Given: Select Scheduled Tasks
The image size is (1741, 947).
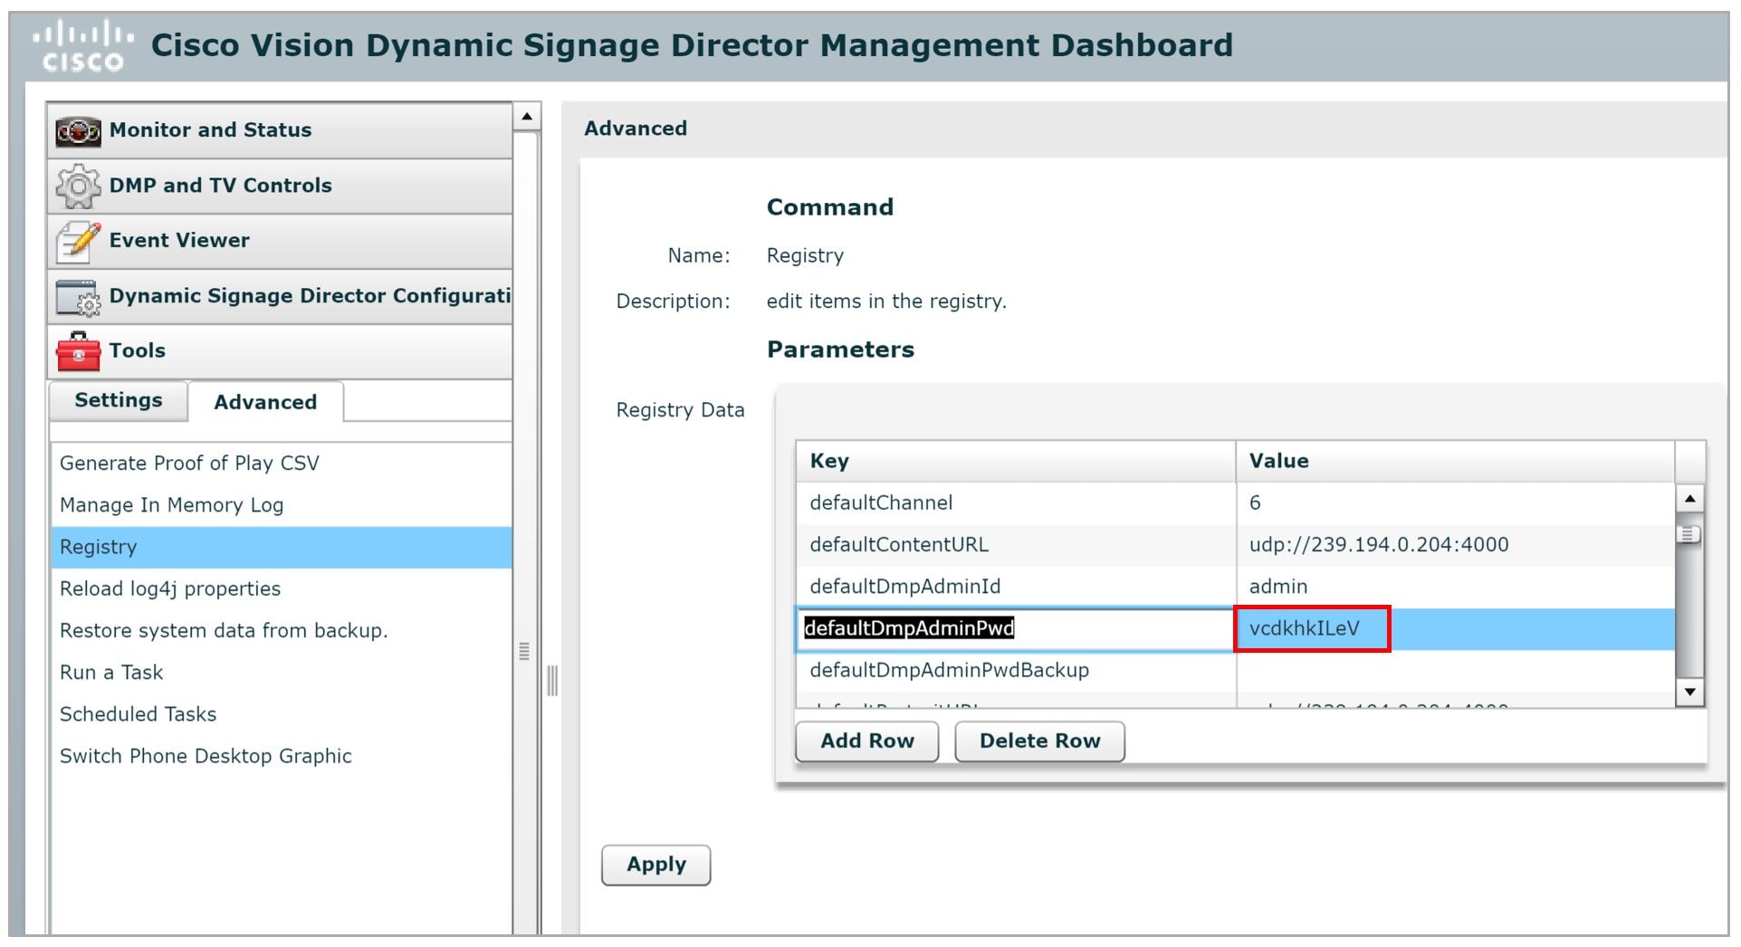Looking at the screenshot, I should point(282,714).
